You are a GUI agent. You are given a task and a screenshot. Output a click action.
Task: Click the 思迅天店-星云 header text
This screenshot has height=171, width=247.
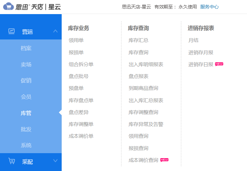coord(136,7)
